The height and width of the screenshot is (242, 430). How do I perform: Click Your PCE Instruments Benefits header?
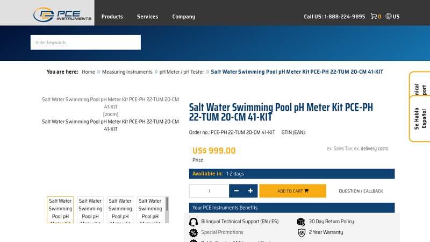click(292, 208)
